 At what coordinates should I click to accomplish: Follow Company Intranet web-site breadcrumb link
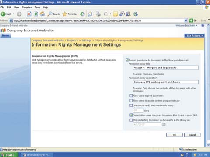[x=48, y=40]
